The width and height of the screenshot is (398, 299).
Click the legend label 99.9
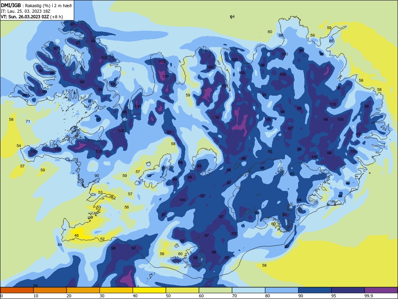369,296
